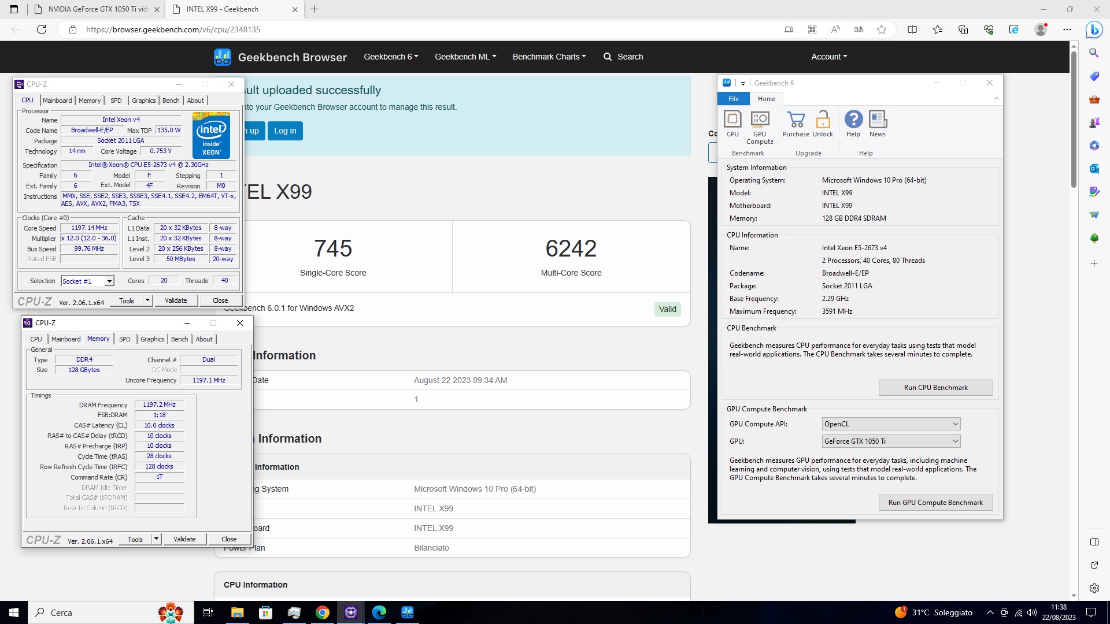The height and width of the screenshot is (624, 1110).
Task: Open the Favorites list icon in Edge toolbar
Action: click(x=938, y=29)
